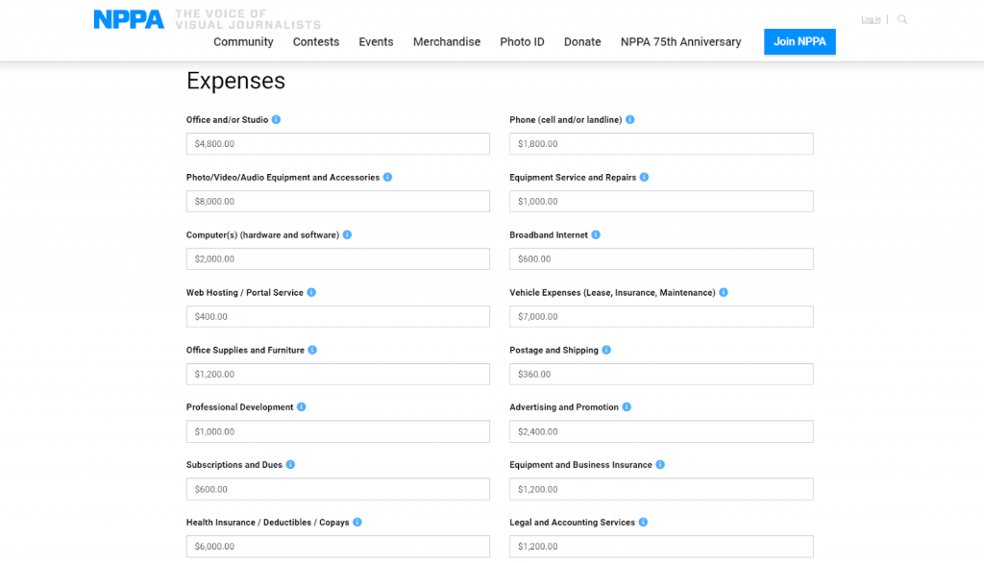This screenshot has height=563, width=984.
Task: Focus the Phone amount field showing $1,800.00
Action: coord(661,144)
